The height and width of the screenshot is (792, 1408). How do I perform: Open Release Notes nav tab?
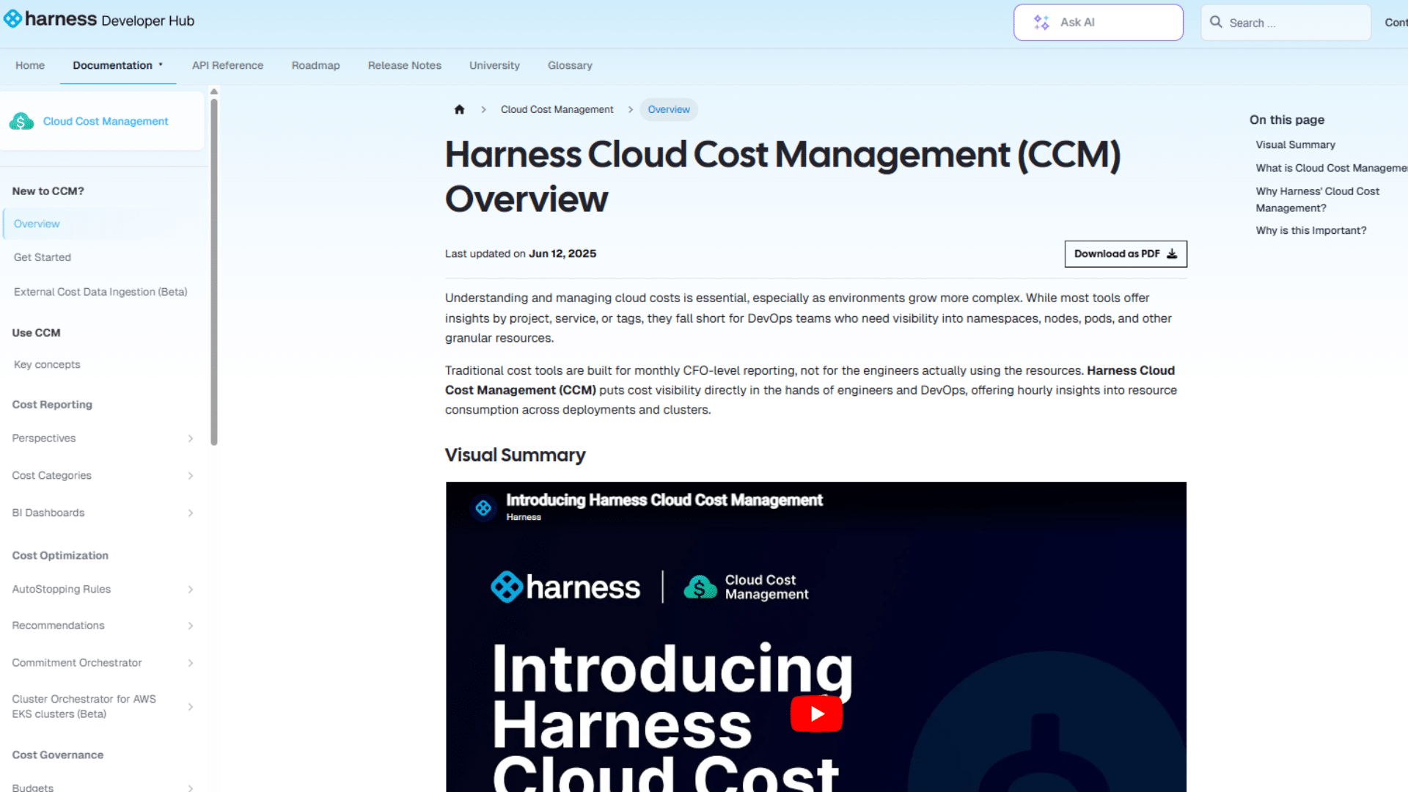(x=405, y=65)
